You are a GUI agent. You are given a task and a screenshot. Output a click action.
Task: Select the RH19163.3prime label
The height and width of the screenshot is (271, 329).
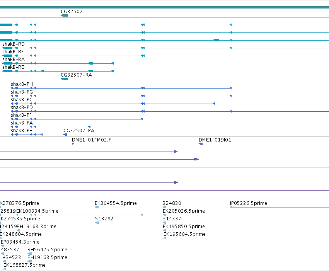[36, 227]
